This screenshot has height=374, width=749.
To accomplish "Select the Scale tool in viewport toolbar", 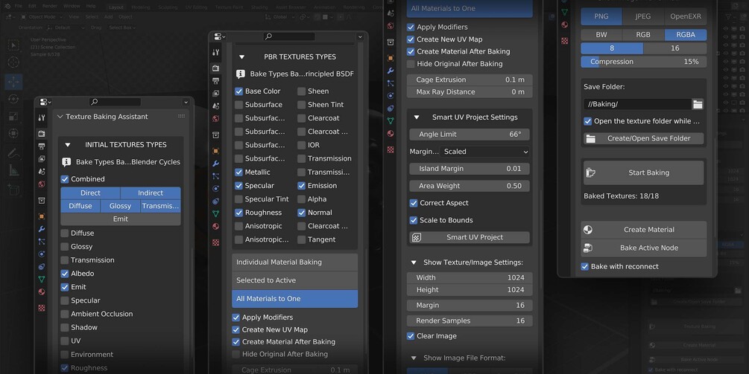I will 13,116.
